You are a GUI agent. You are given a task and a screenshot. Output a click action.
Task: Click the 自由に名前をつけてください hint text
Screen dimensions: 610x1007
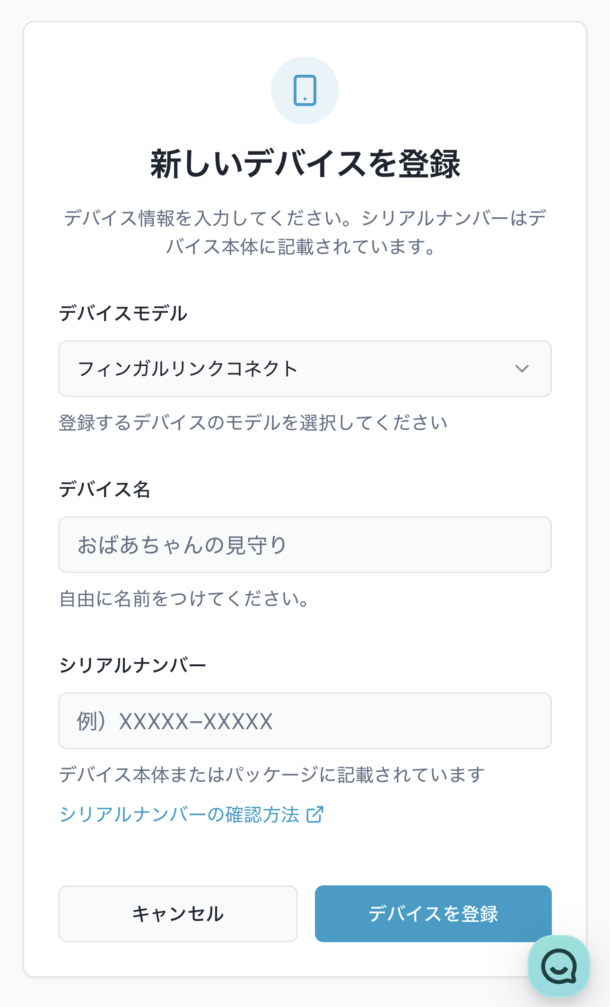tap(184, 599)
